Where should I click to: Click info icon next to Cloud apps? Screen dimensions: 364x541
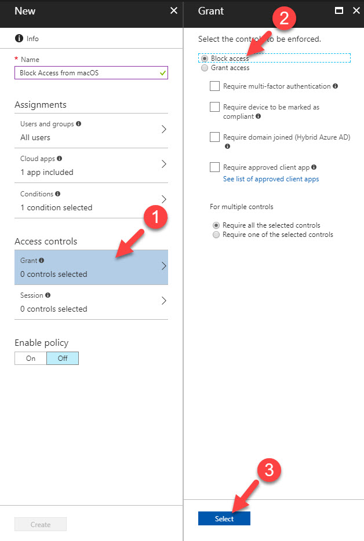point(59,158)
